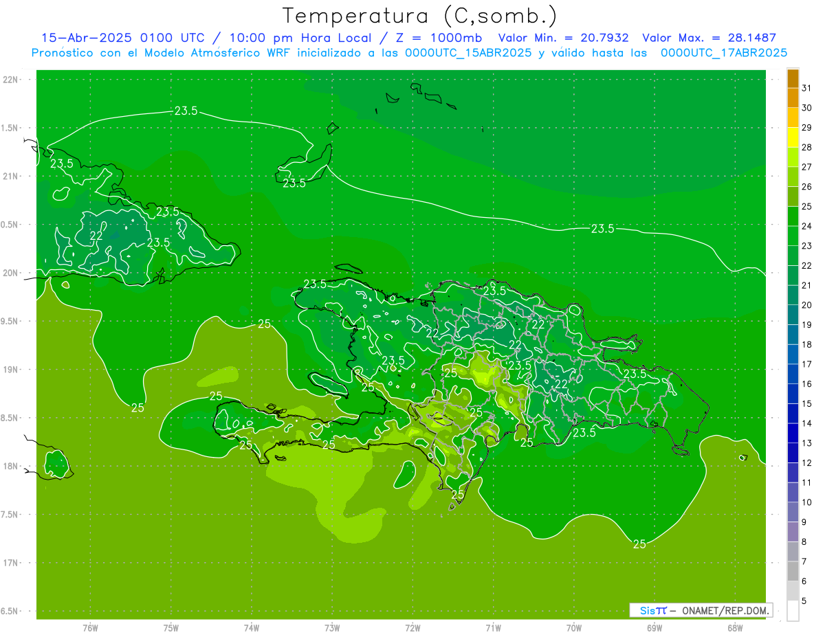The width and height of the screenshot is (825, 637).
Task: Click the '76W' longitude axis label
Action: [x=90, y=628]
